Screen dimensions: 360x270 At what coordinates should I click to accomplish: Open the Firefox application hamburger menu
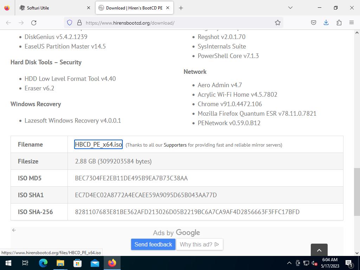pos(351,23)
